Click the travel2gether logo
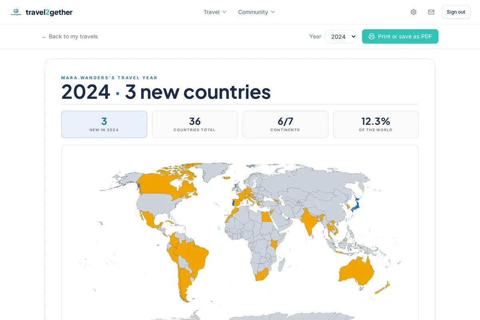The height and width of the screenshot is (320, 480). [x=42, y=12]
